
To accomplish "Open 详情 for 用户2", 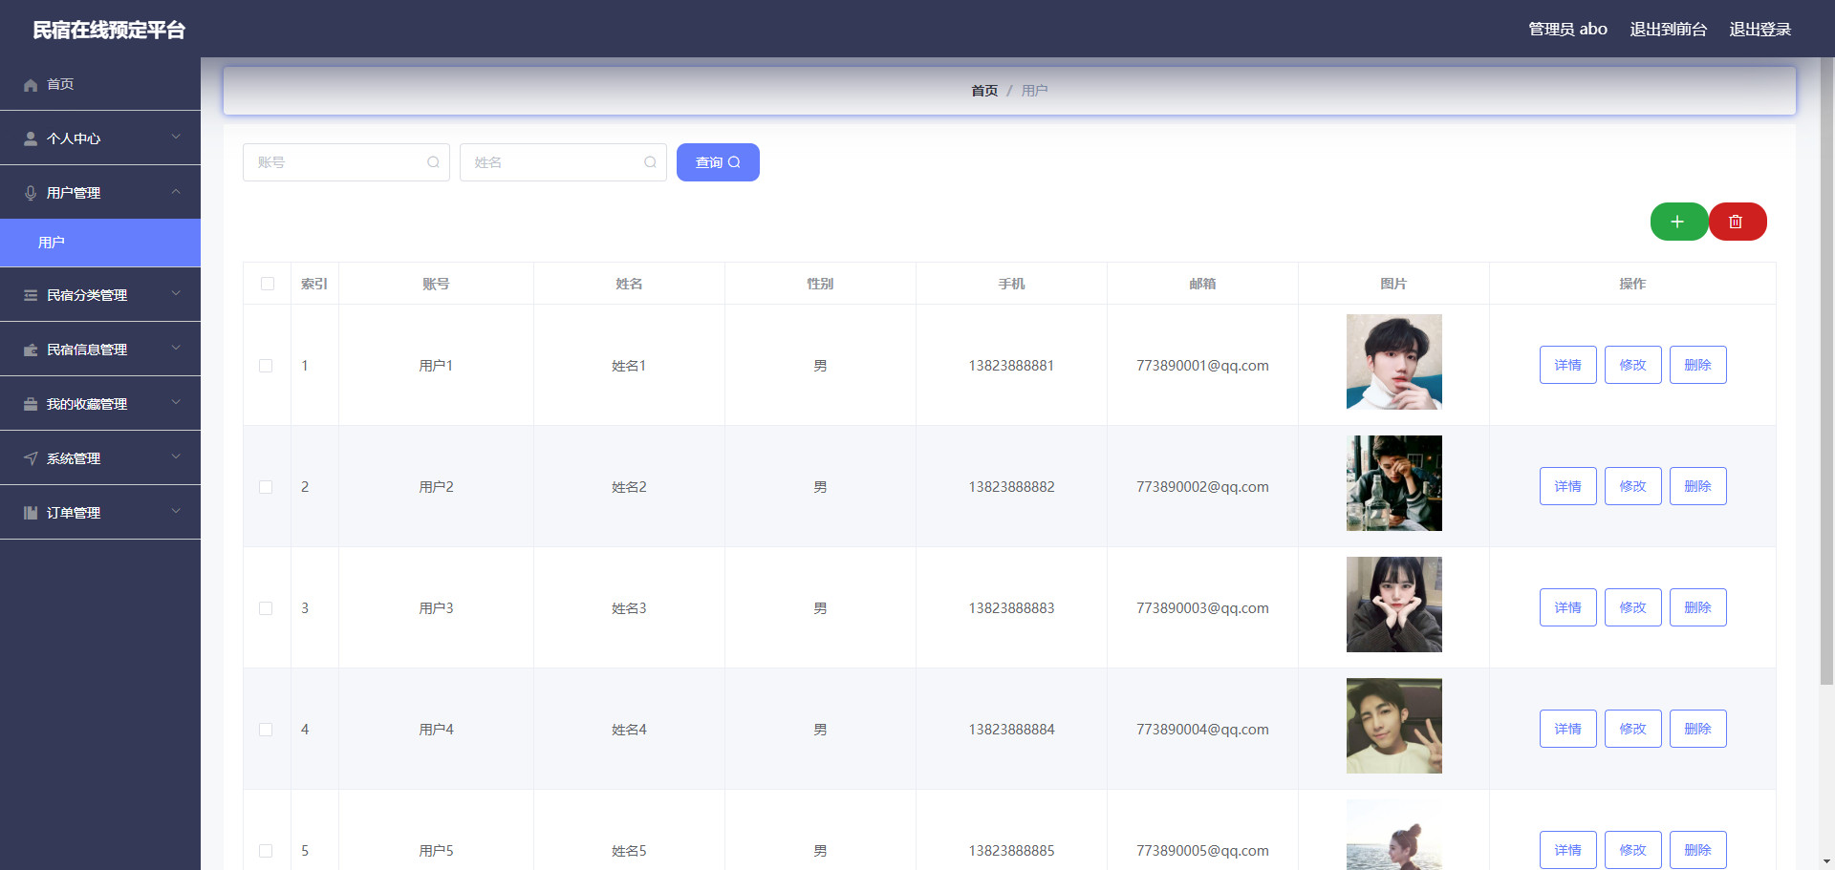I will [1568, 486].
